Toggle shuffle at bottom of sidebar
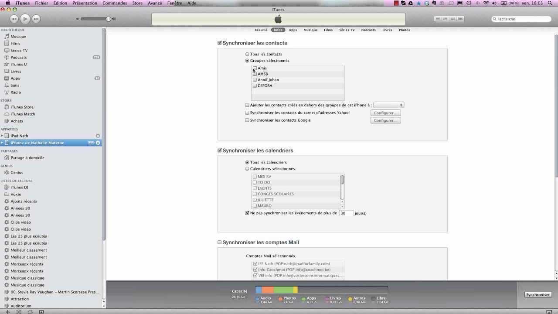This screenshot has height=314, width=558. pos(19,312)
